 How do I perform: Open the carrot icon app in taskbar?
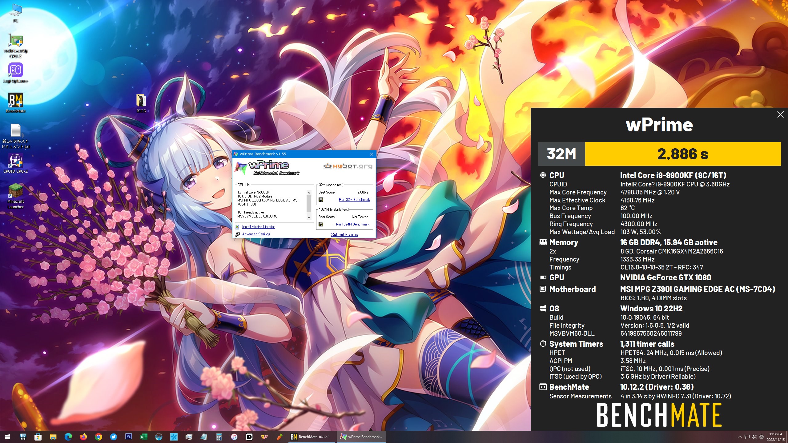279,437
